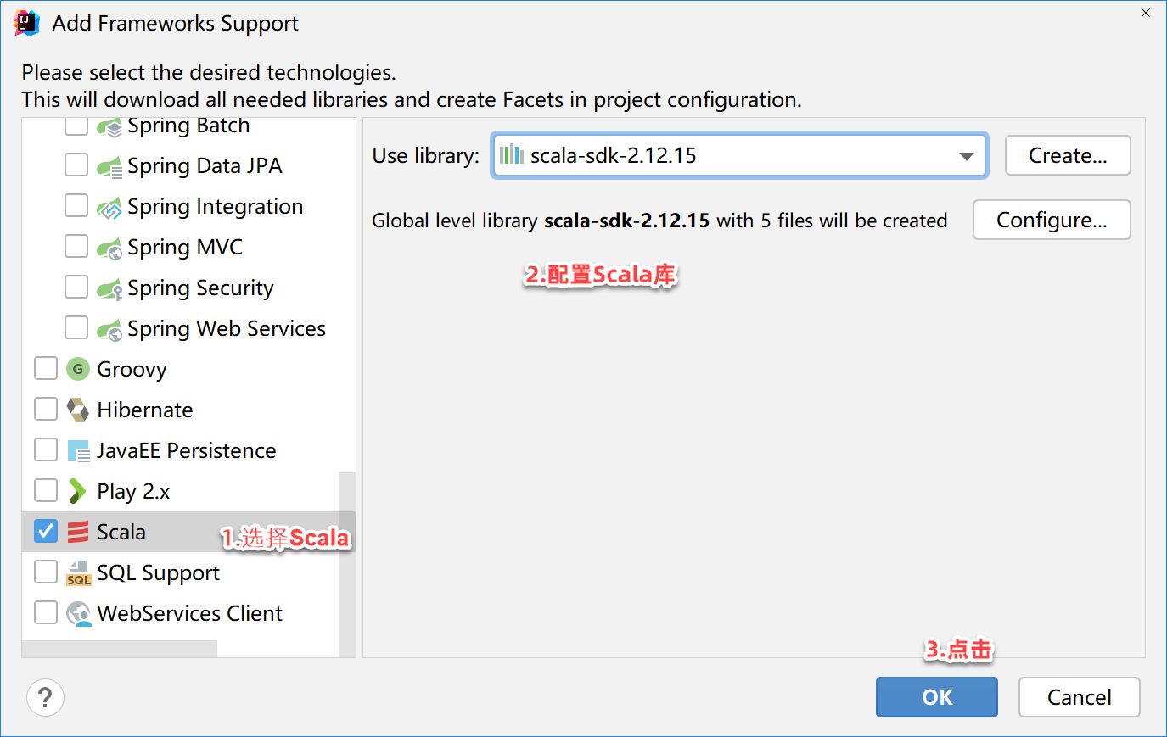
Task: Open help with the question mark button
Action: (45, 698)
